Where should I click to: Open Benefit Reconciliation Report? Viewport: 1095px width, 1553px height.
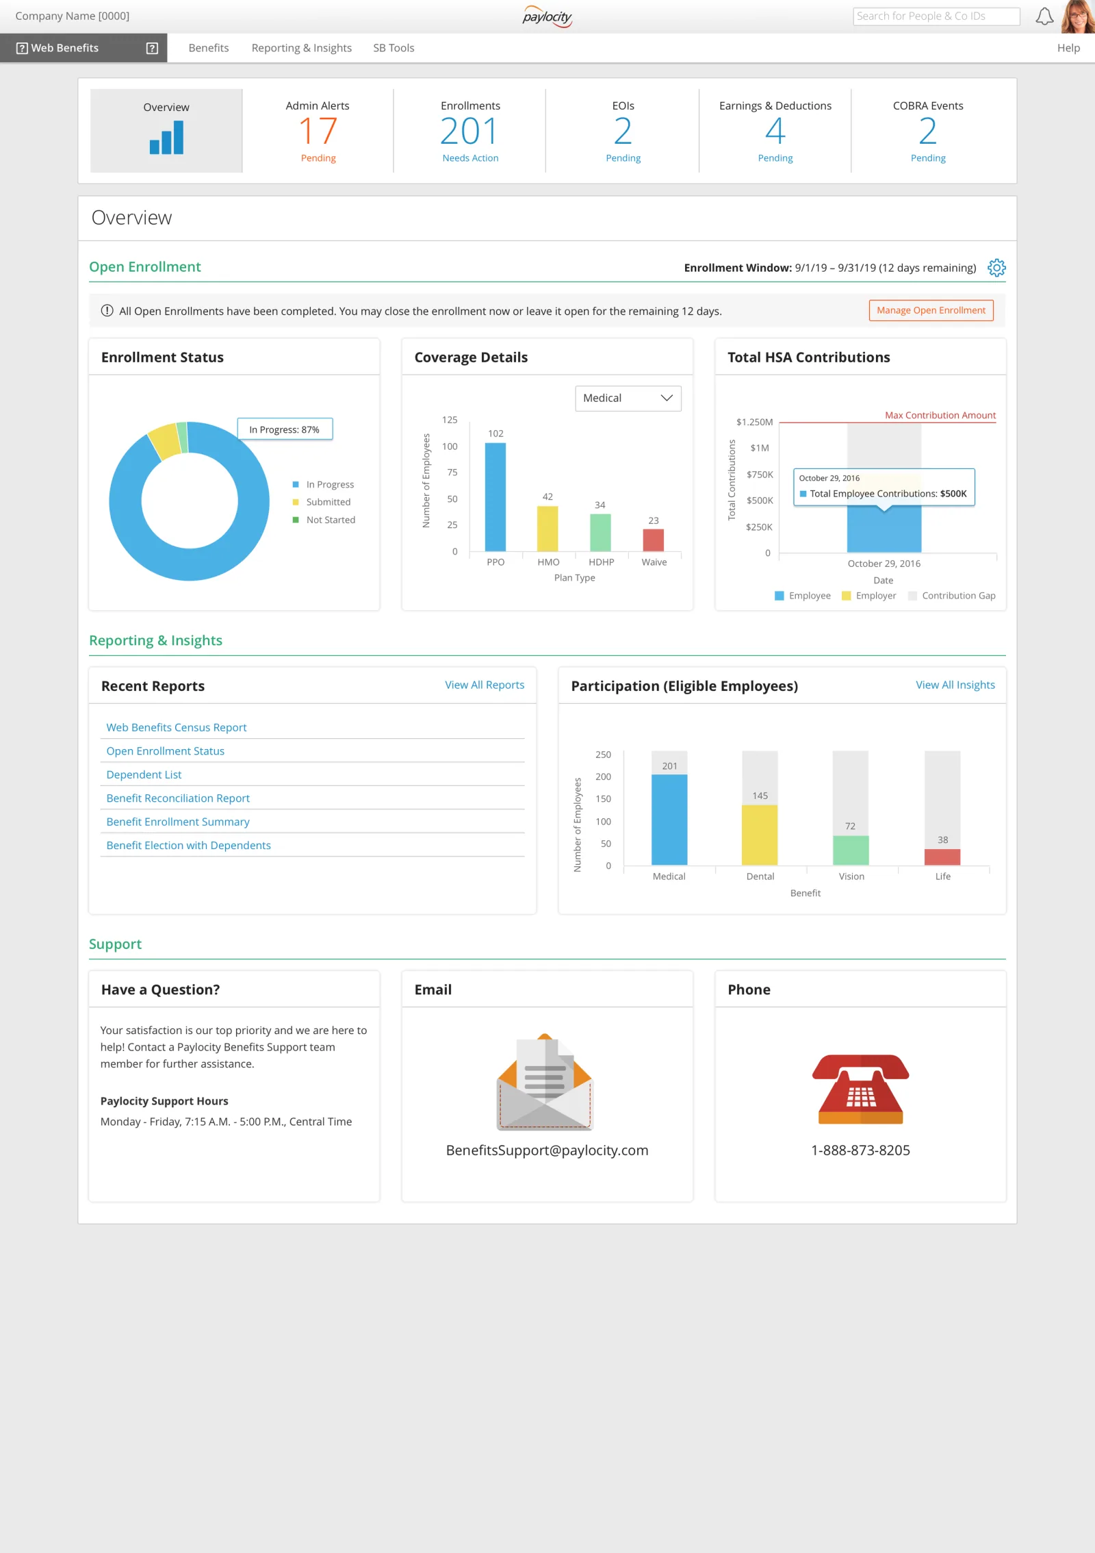point(178,798)
